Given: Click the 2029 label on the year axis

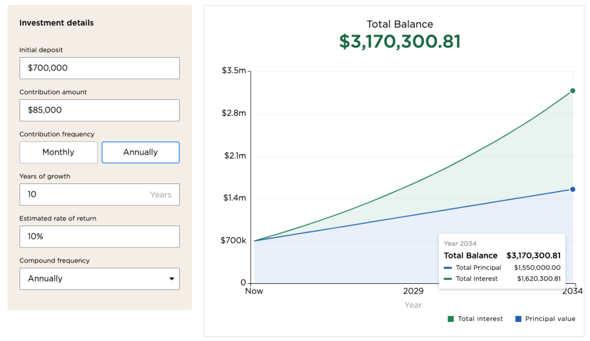Looking at the screenshot, I should [413, 291].
